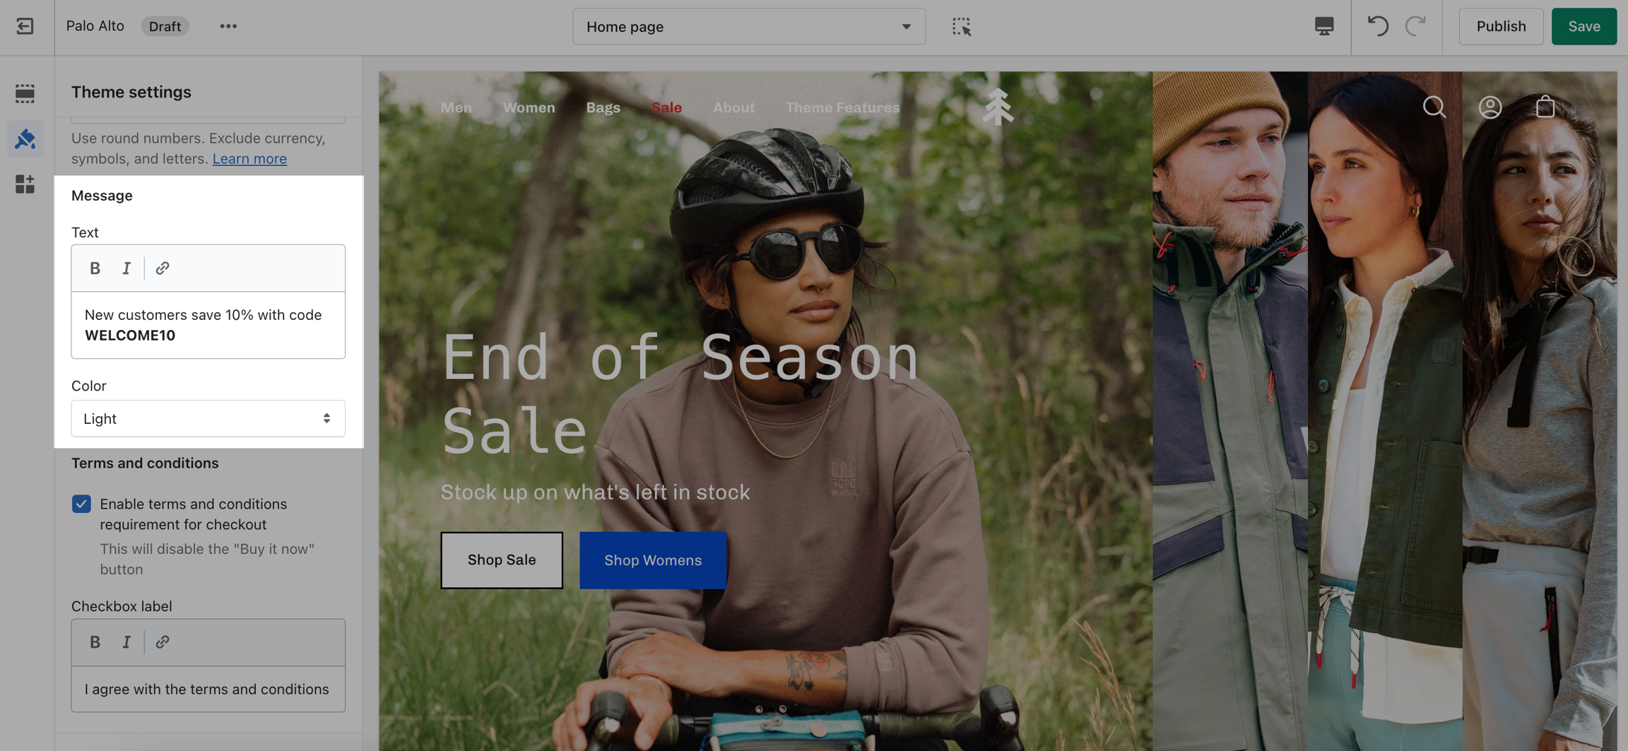Click the exit editor icon
Viewport: 1628px width, 751px height.
tap(25, 26)
